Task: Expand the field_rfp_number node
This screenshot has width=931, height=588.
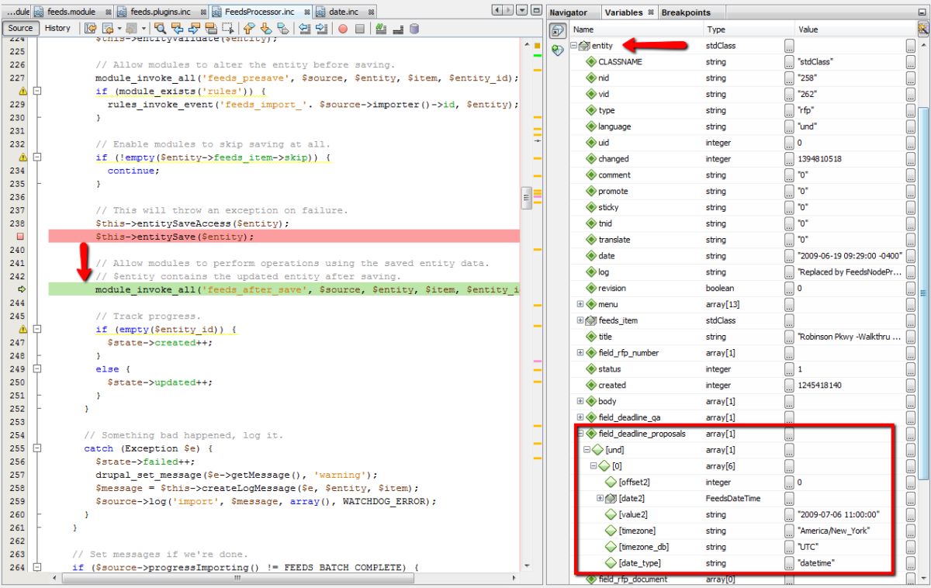Action: (x=580, y=353)
